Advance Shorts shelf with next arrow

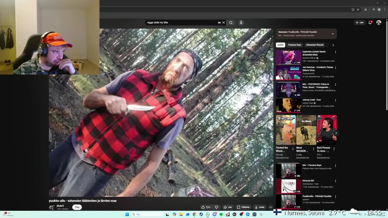[336, 133]
